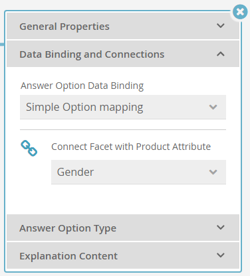
Task: Open the Answer Option Type section title
Action: click(68, 228)
